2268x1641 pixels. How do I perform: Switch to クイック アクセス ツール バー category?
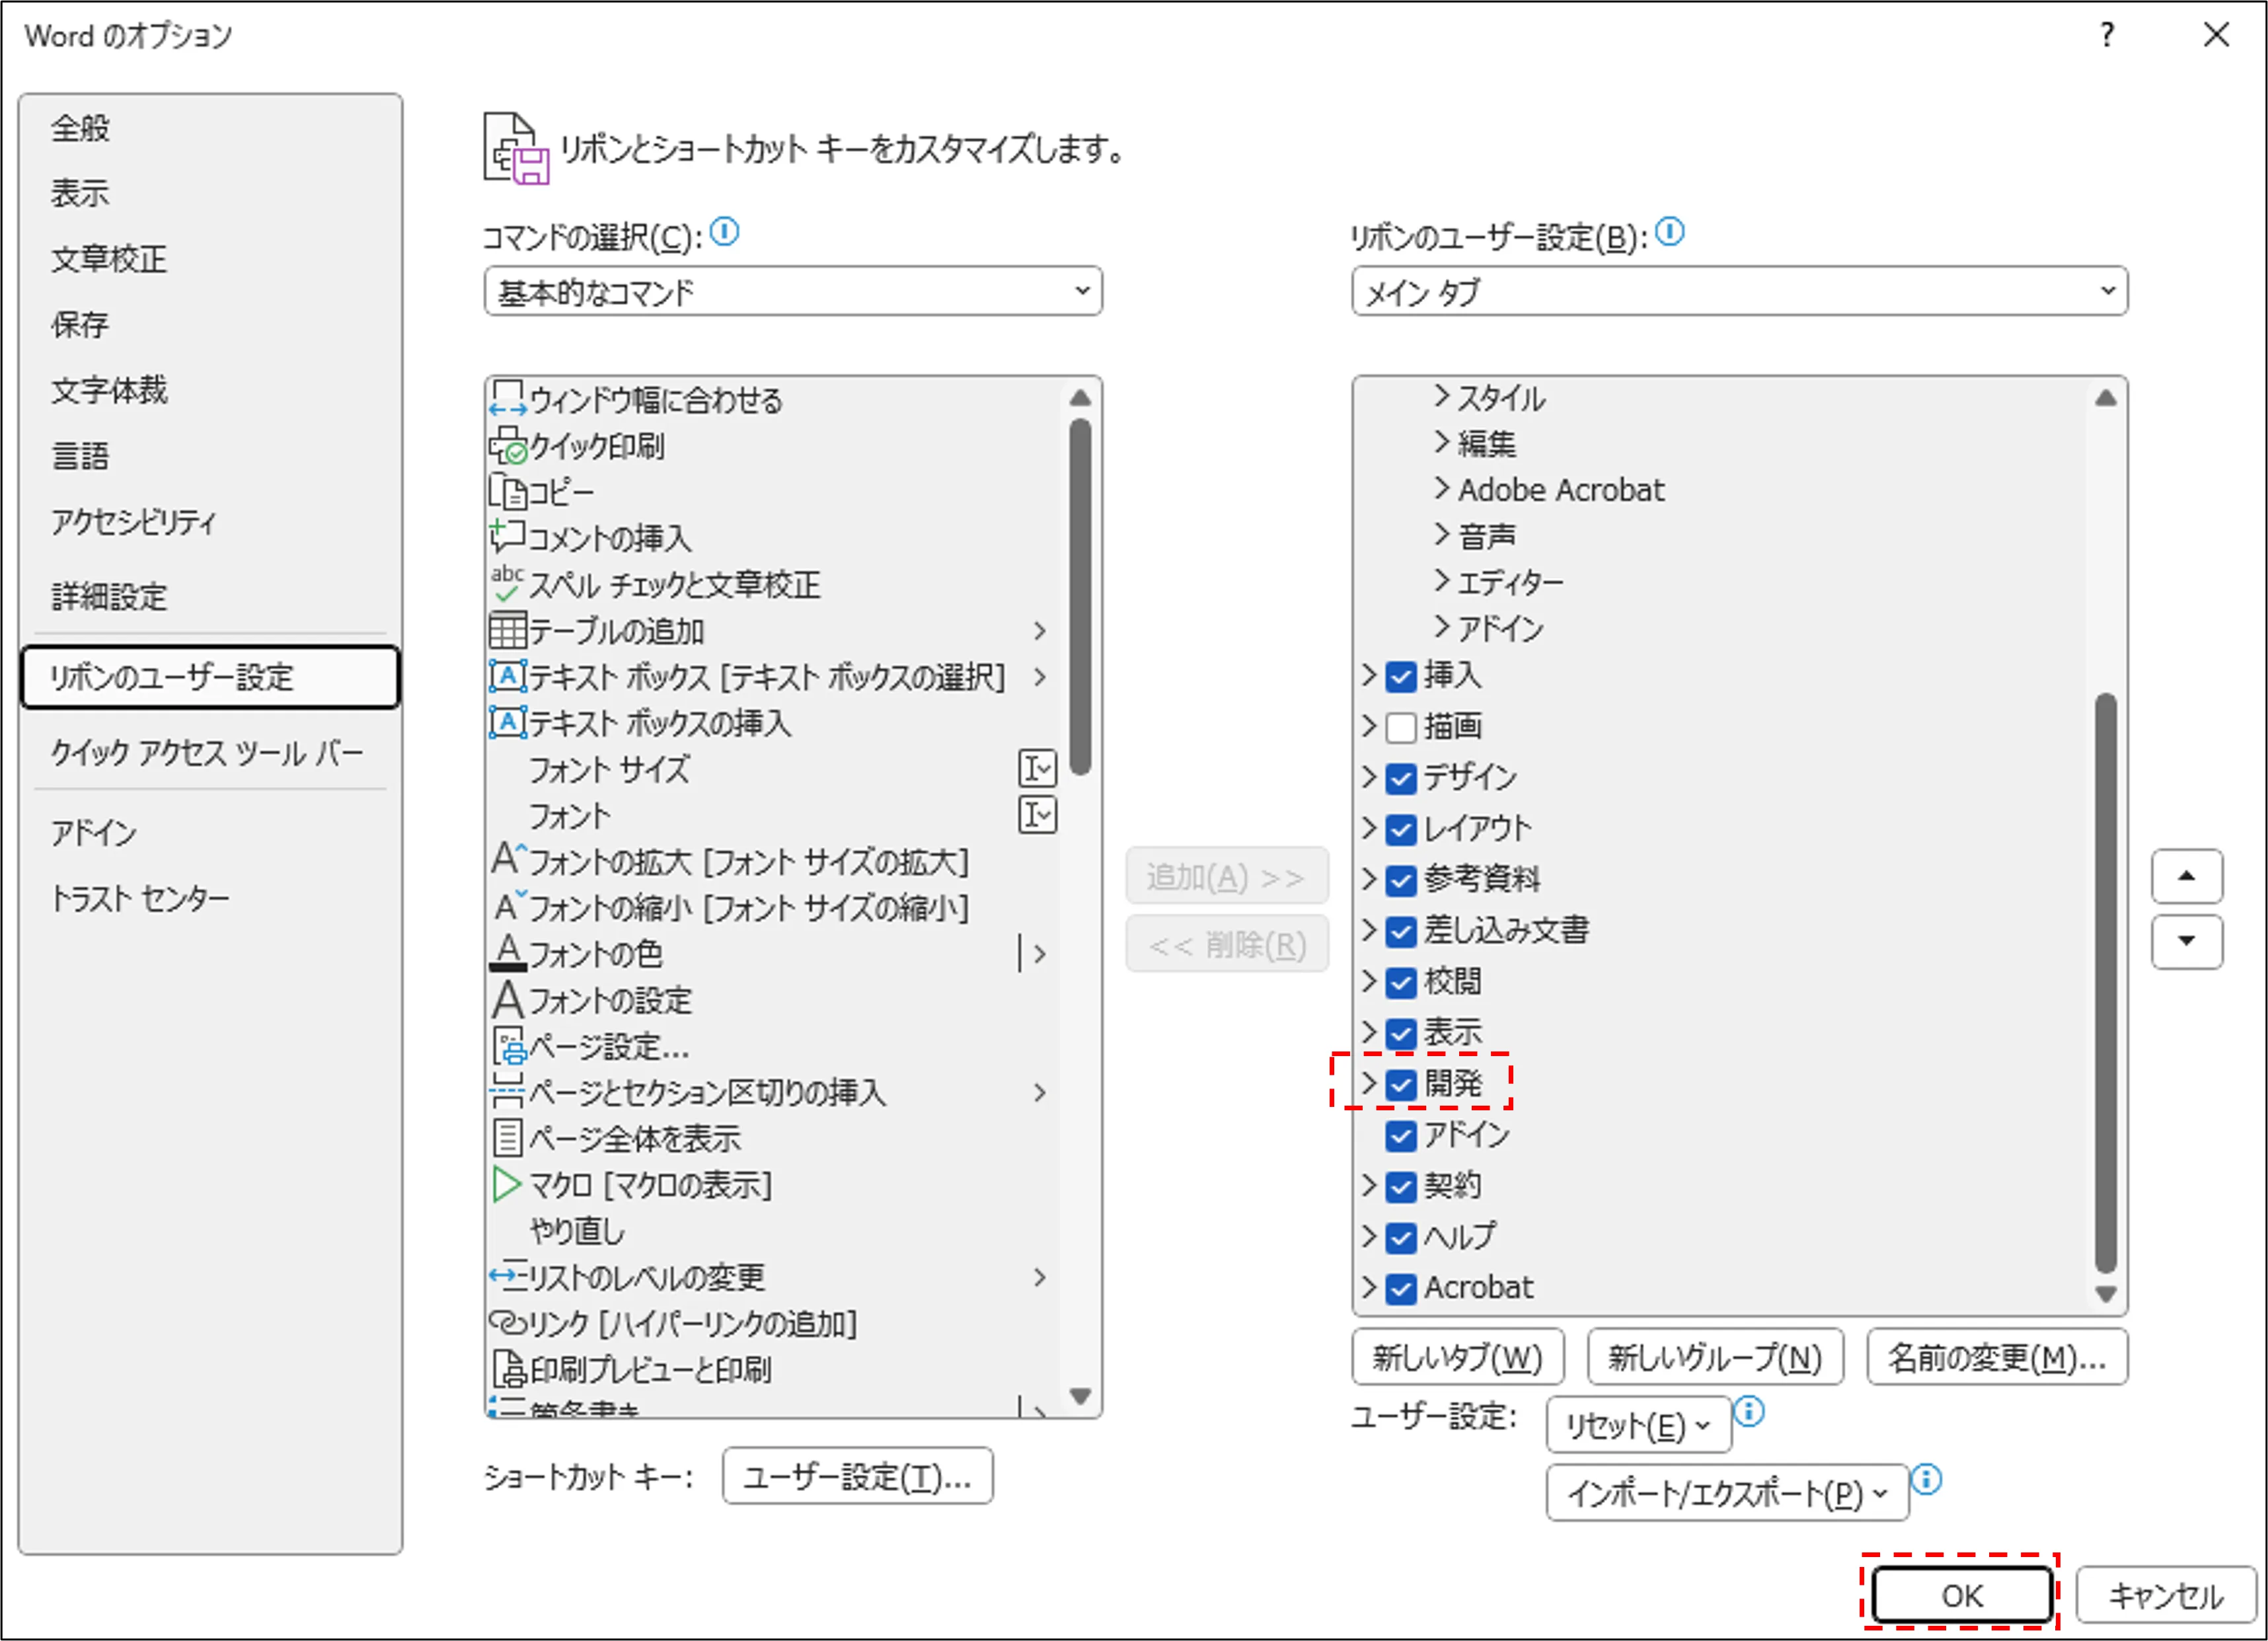coord(207,752)
